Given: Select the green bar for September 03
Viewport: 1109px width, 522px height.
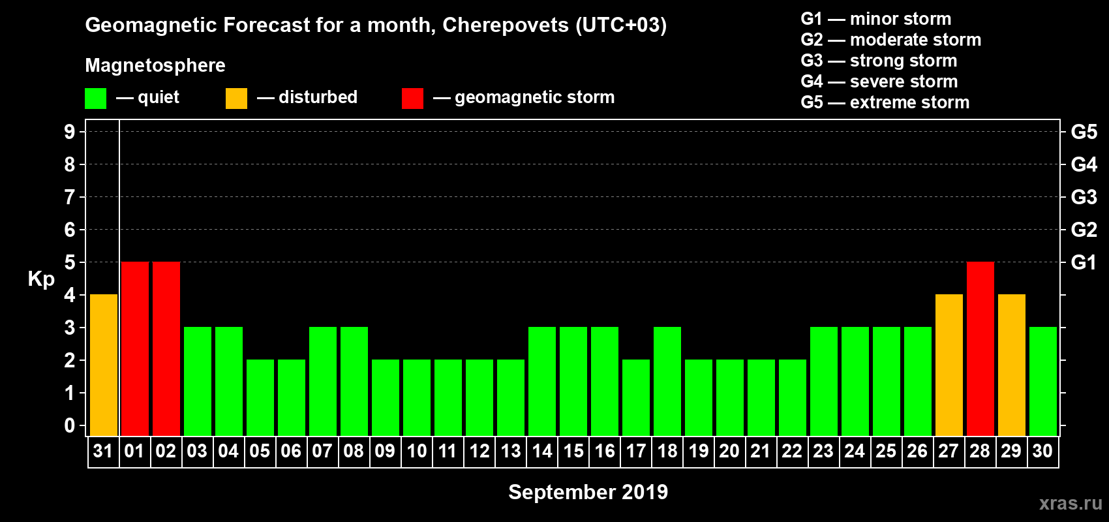Looking at the screenshot, I should (198, 381).
